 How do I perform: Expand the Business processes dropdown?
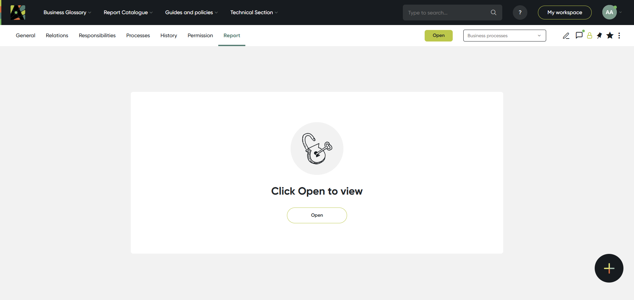tap(504, 36)
